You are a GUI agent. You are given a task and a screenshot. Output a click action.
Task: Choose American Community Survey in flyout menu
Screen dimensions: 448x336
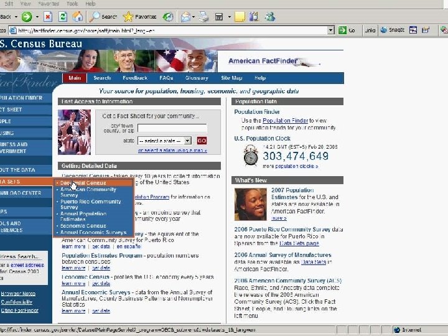click(88, 192)
